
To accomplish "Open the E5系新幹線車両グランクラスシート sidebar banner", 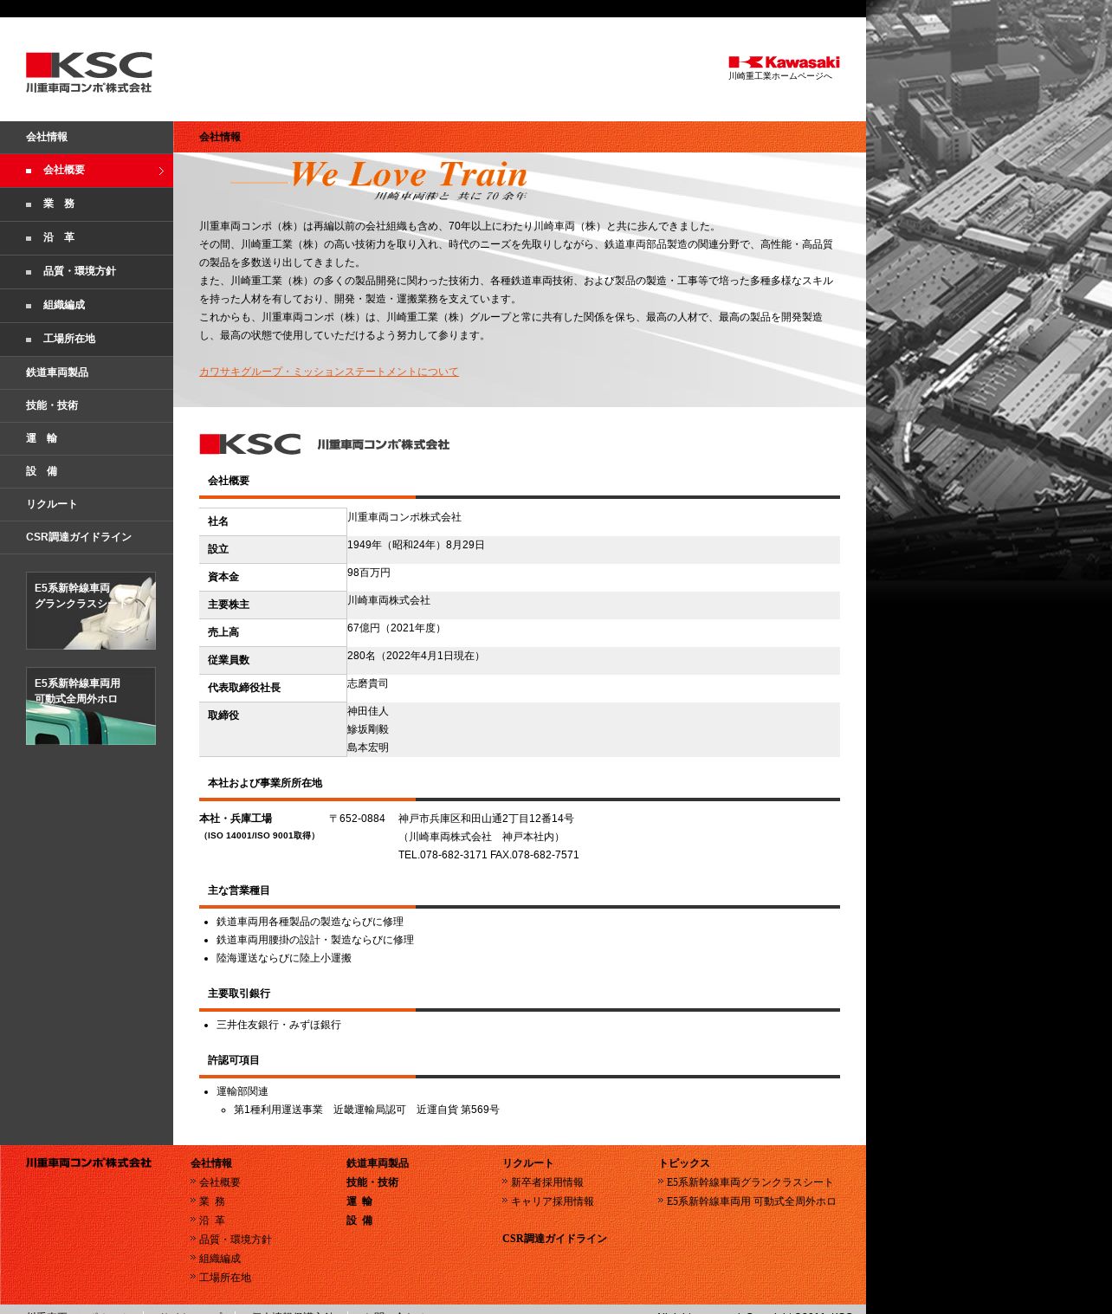I will [x=91, y=611].
